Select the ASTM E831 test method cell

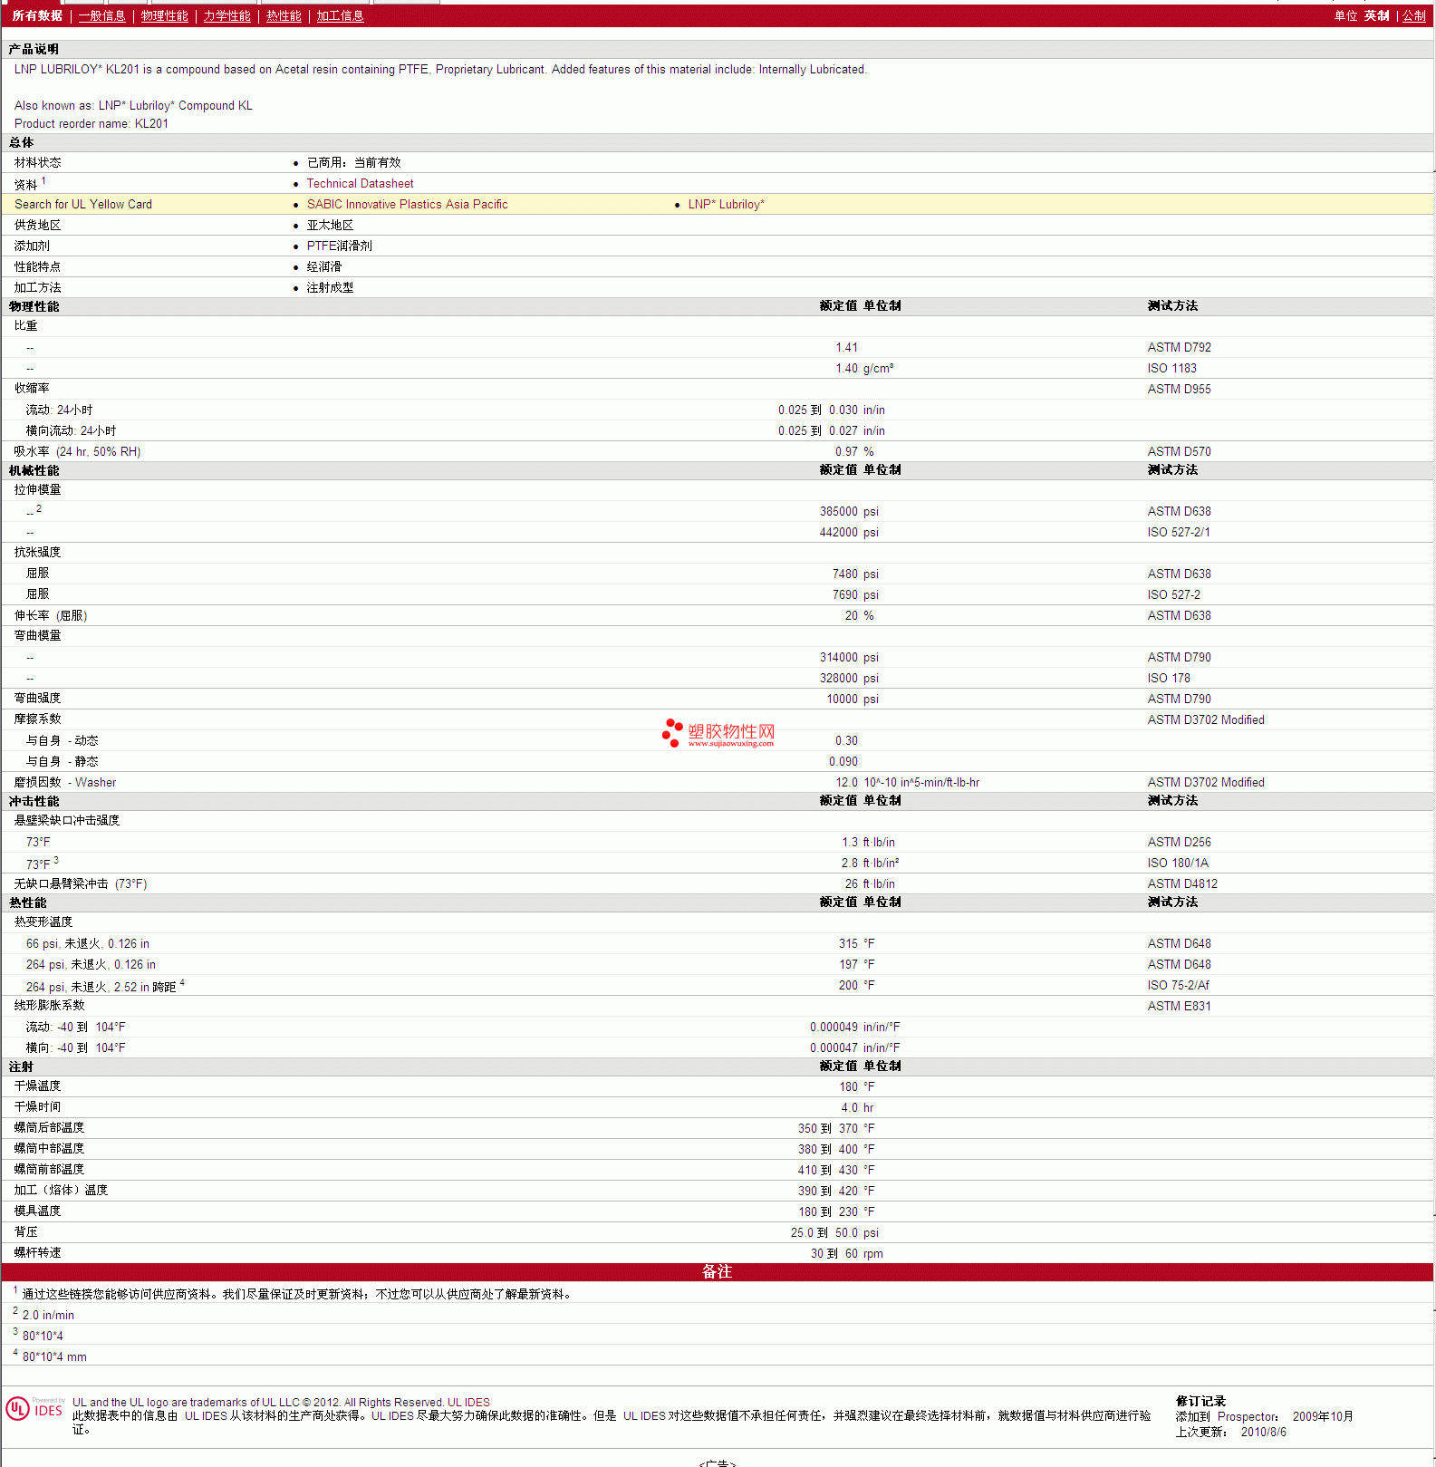1179,1007
